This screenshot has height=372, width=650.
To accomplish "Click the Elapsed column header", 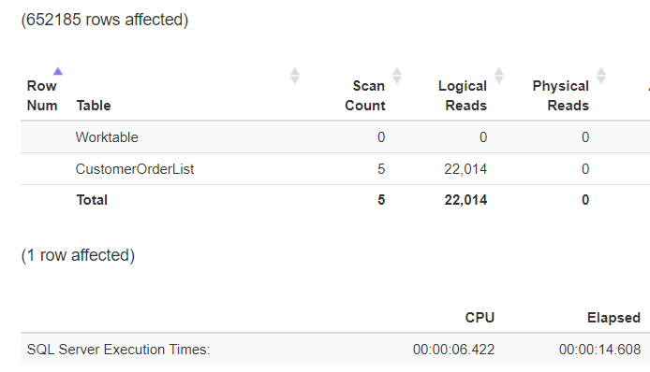I will click(613, 318).
